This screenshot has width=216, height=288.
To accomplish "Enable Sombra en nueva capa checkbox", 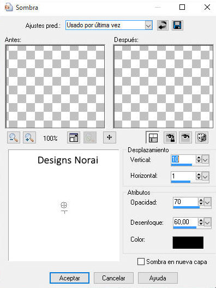I will coord(141,262).
